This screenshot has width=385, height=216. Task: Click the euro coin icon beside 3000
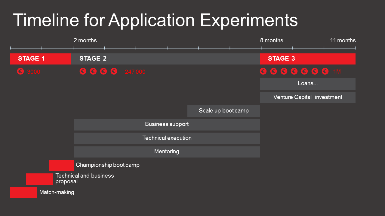(20, 71)
